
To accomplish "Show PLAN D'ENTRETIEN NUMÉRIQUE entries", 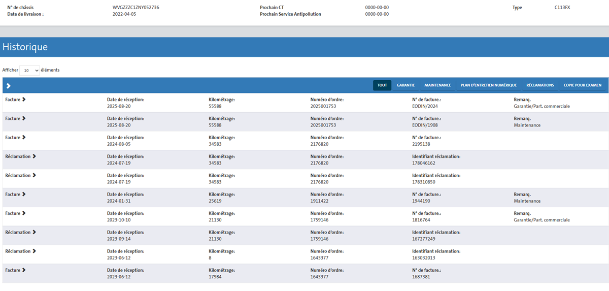I will (x=488, y=85).
